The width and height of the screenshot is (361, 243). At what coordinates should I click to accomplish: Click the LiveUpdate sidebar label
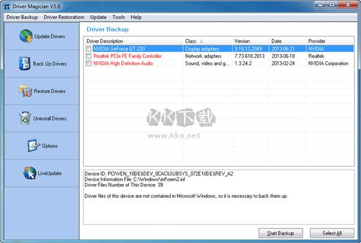49,173
